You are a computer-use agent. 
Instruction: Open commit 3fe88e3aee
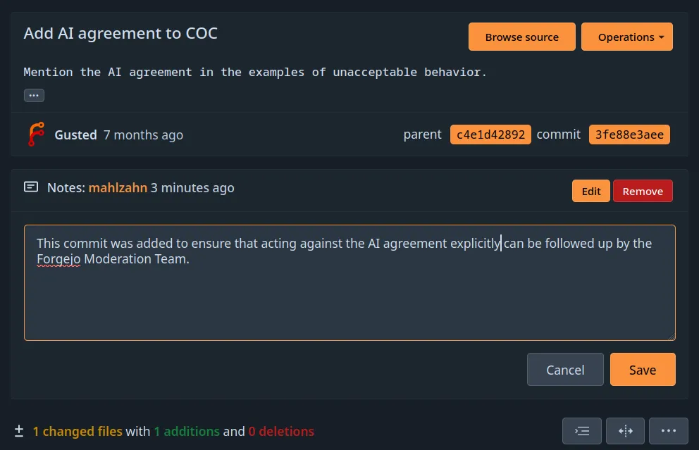[629, 134]
